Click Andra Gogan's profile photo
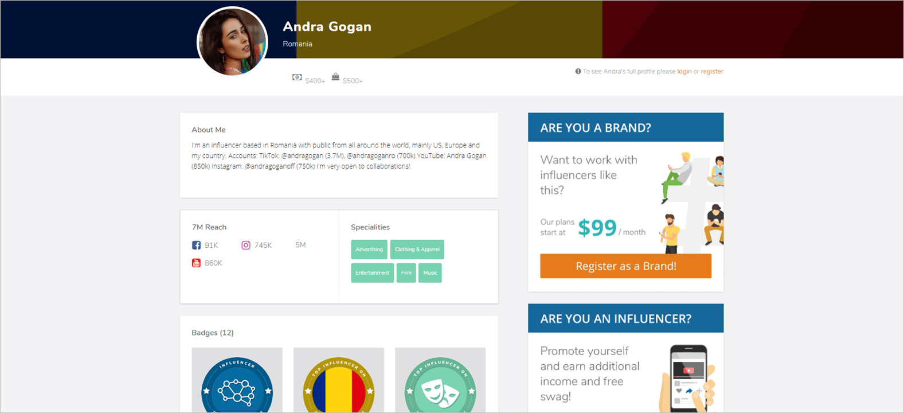The image size is (904, 413). 232,41
